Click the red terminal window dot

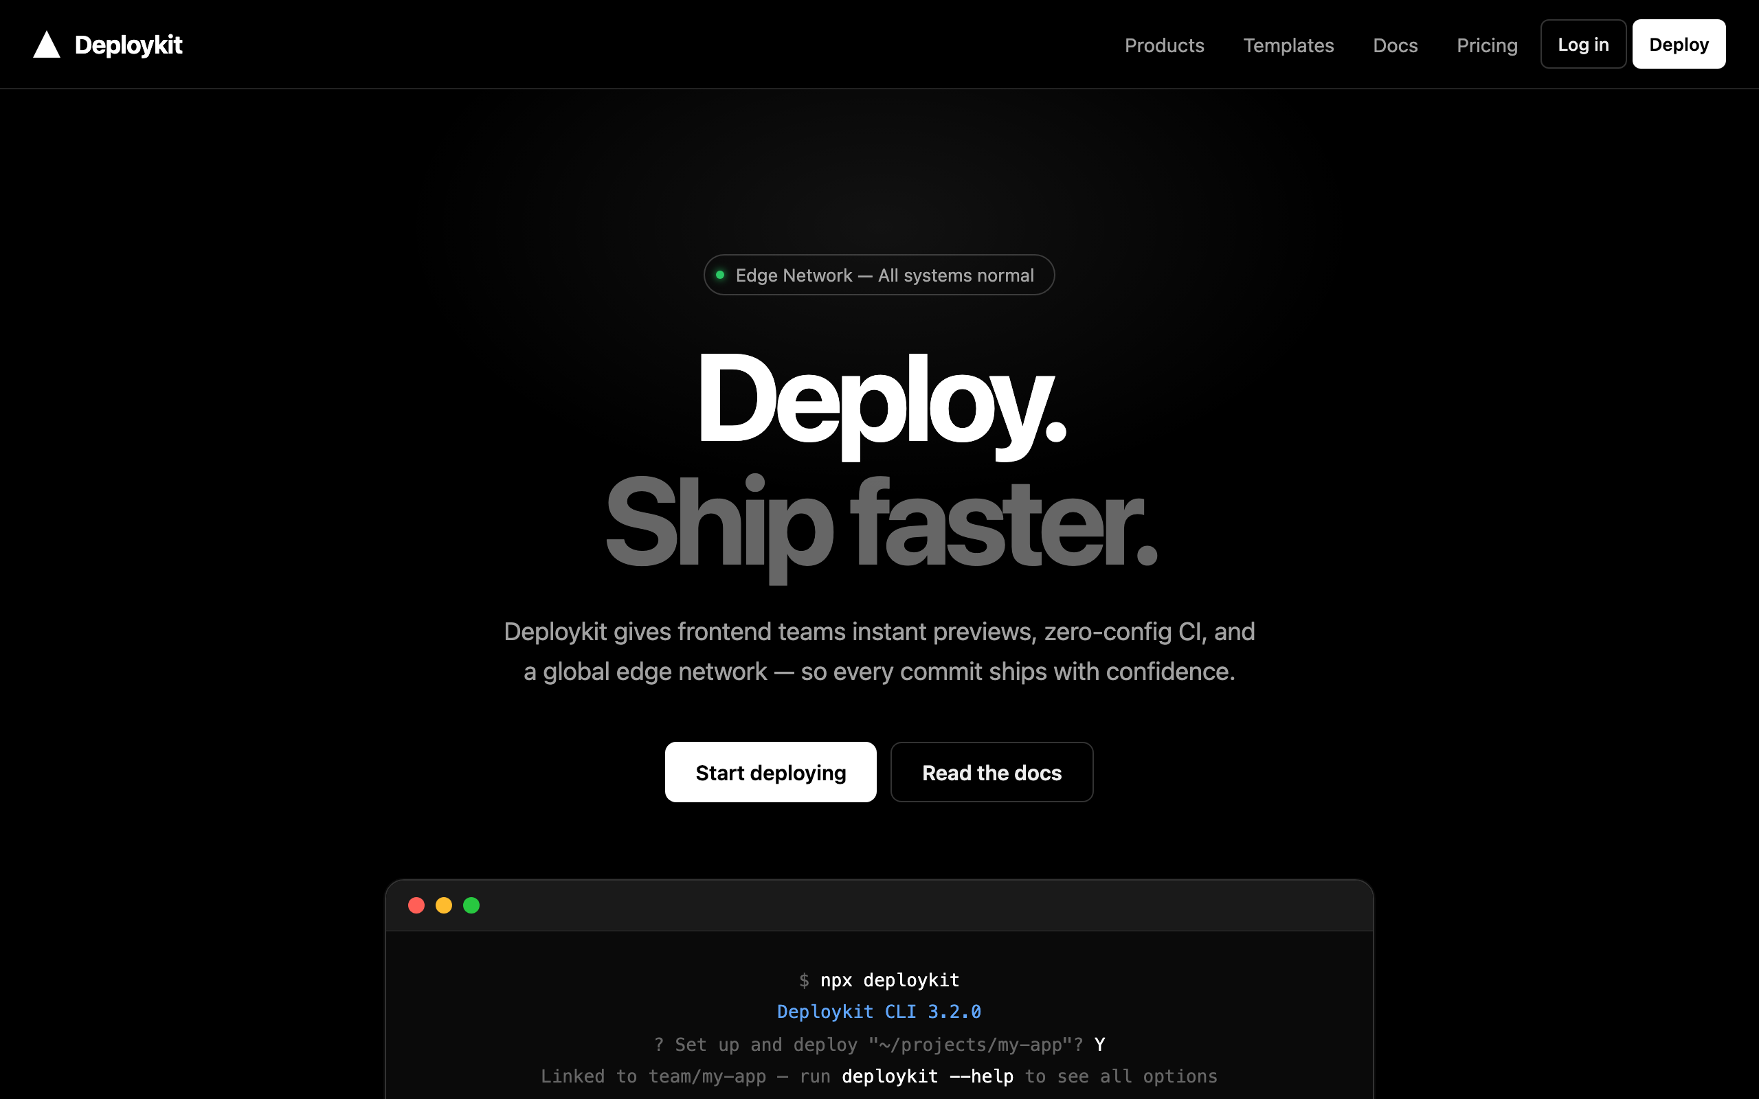(416, 905)
